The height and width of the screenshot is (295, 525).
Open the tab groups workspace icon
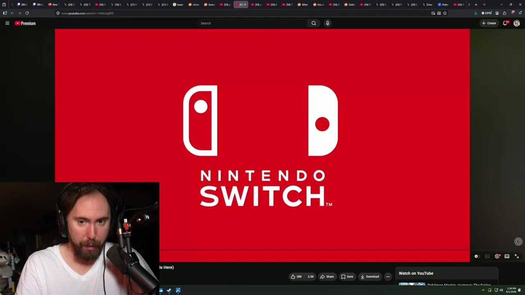point(4,5)
